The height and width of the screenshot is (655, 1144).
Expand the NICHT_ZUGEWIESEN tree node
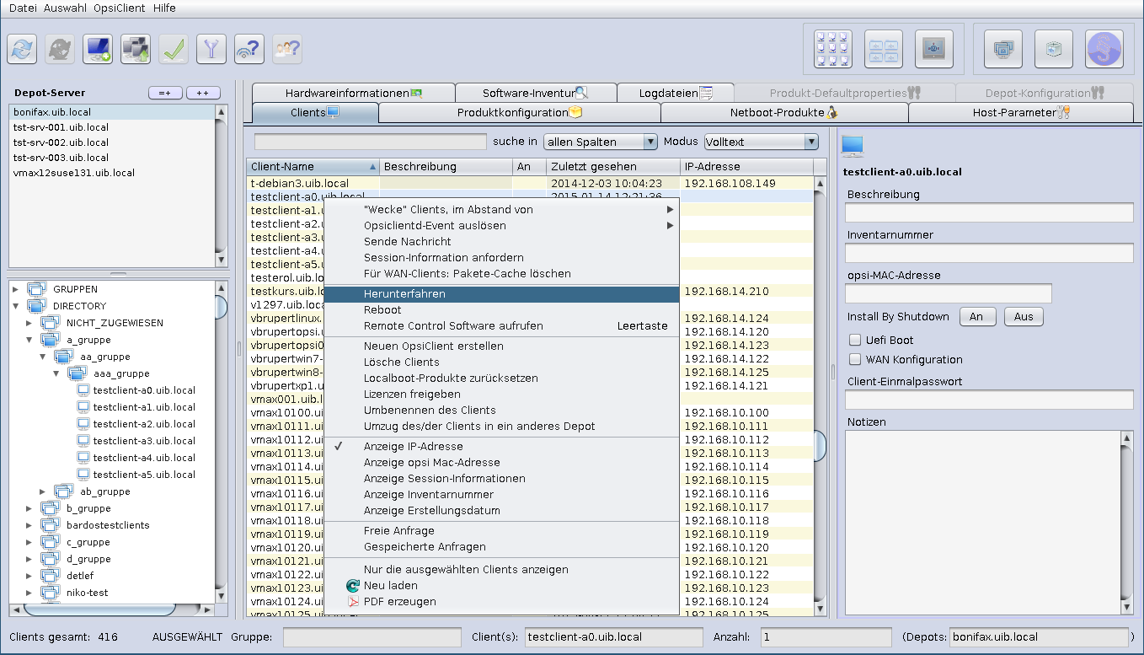pos(29,323)
